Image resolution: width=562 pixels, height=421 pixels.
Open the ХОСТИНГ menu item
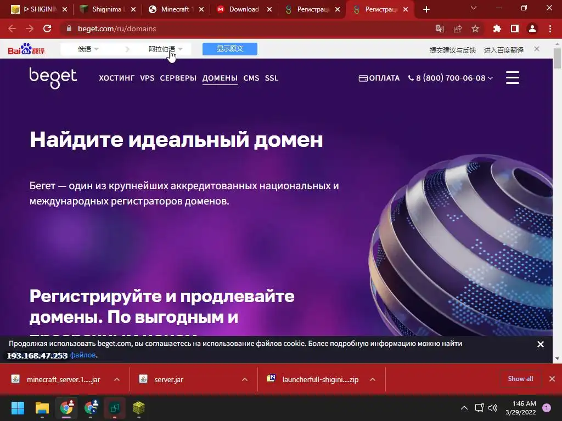117,78
